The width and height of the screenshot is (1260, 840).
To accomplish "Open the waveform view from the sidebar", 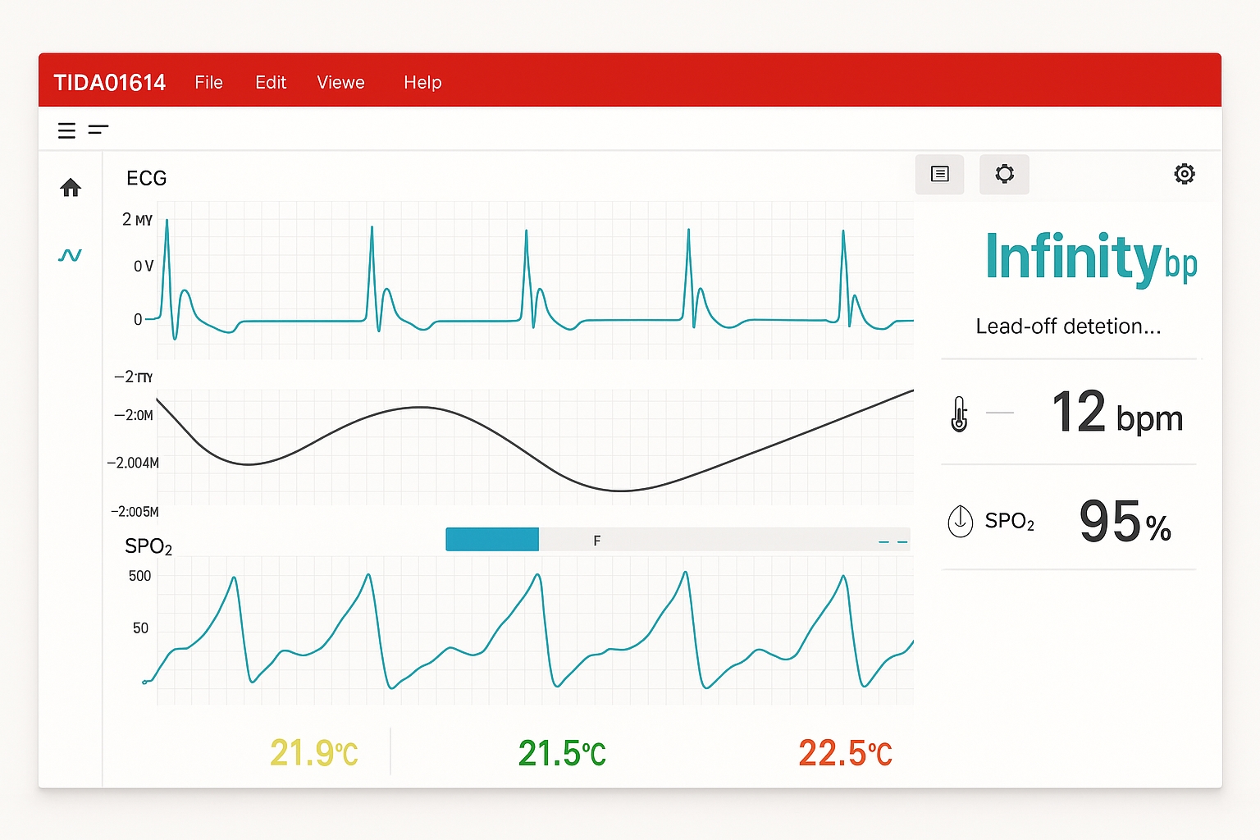I will point(71,254).
